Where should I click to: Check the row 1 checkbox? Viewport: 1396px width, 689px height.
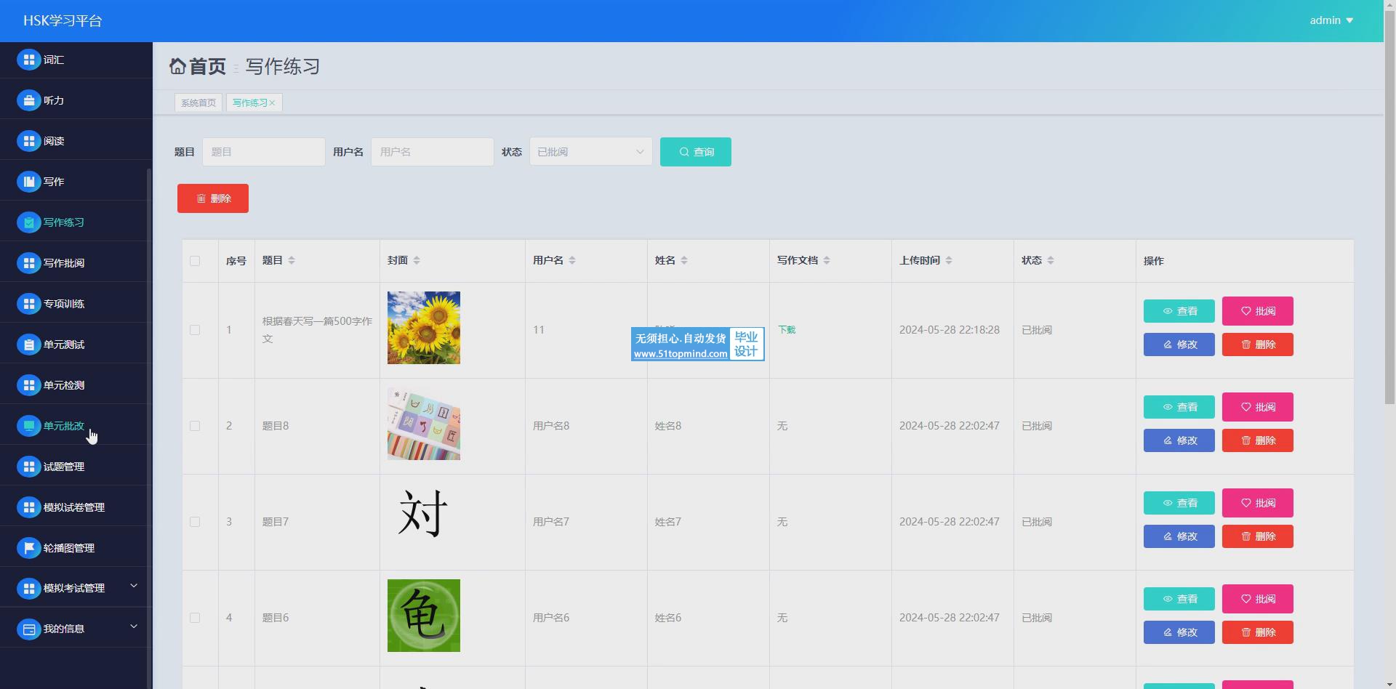pyautogui.click(x=195, y=330)
